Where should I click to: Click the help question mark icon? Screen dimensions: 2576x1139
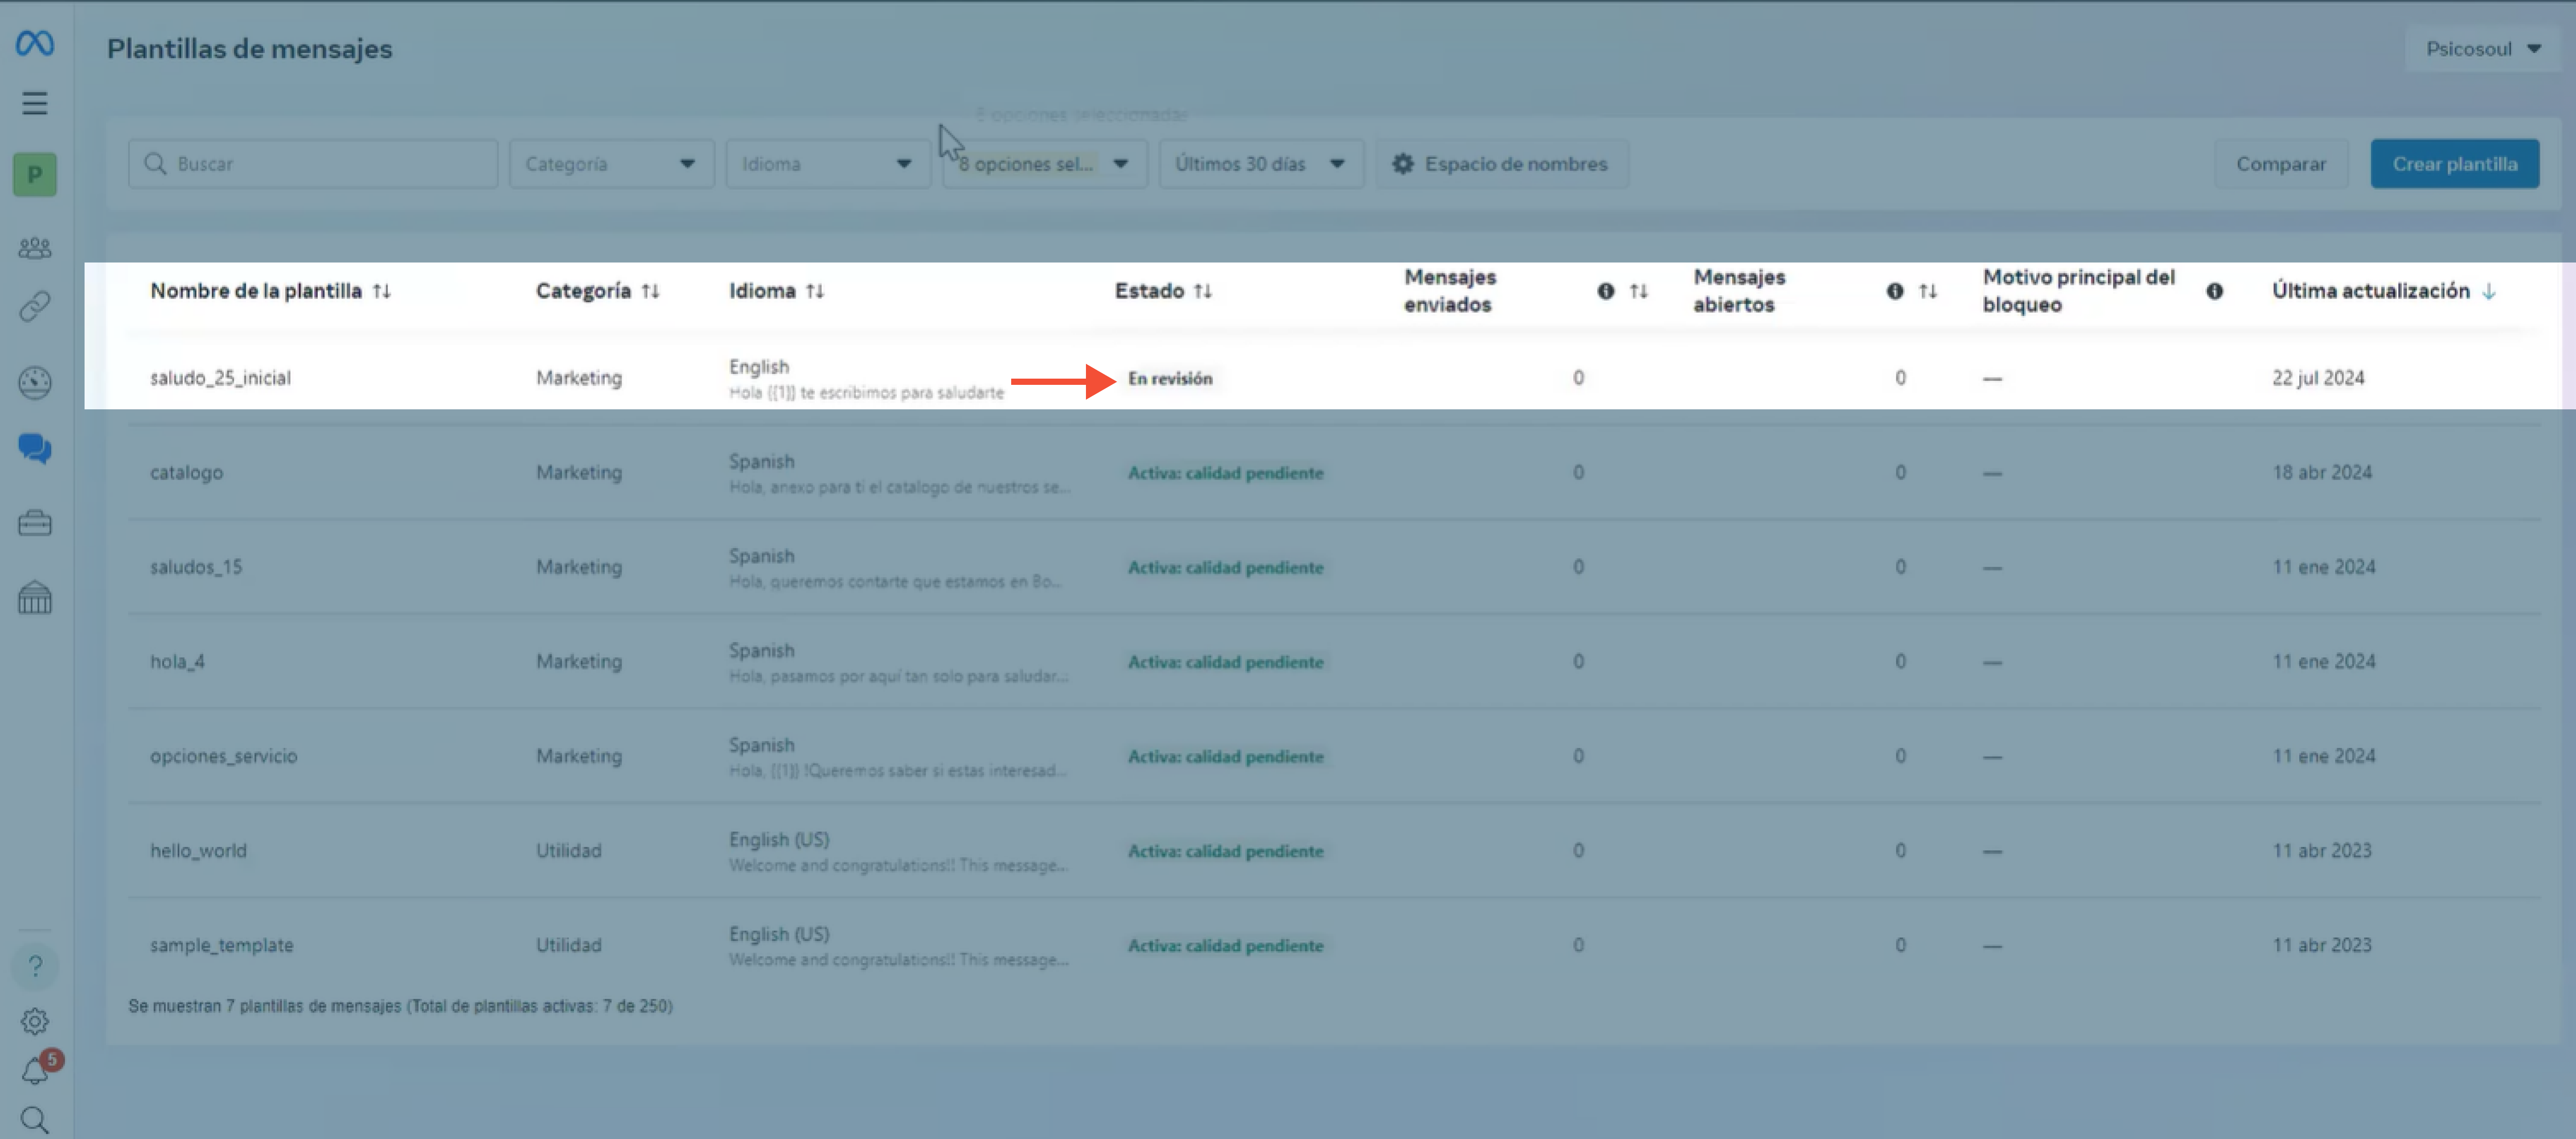(35, 966)
